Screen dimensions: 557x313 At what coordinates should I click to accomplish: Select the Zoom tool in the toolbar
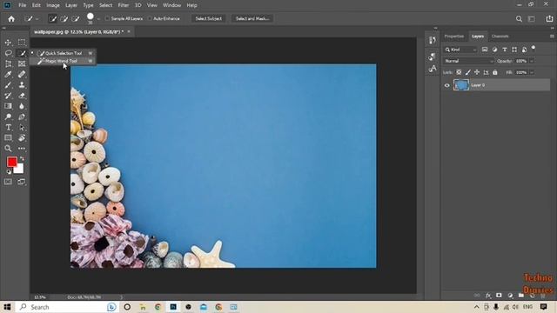8,149
